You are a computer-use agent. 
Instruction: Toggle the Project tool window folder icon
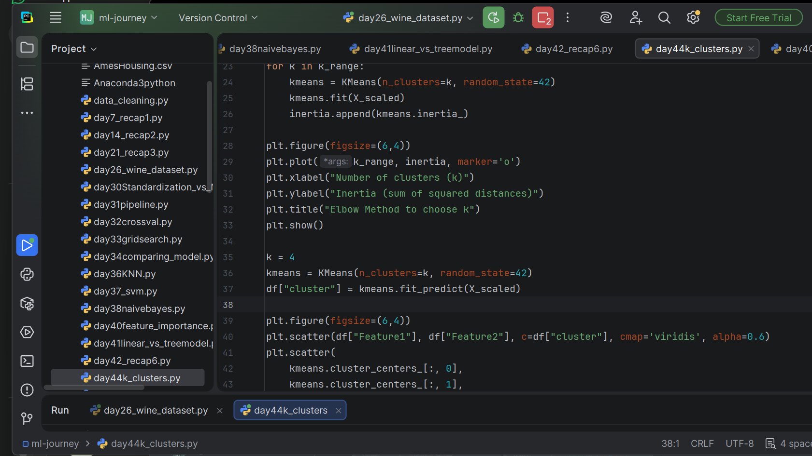27,47
